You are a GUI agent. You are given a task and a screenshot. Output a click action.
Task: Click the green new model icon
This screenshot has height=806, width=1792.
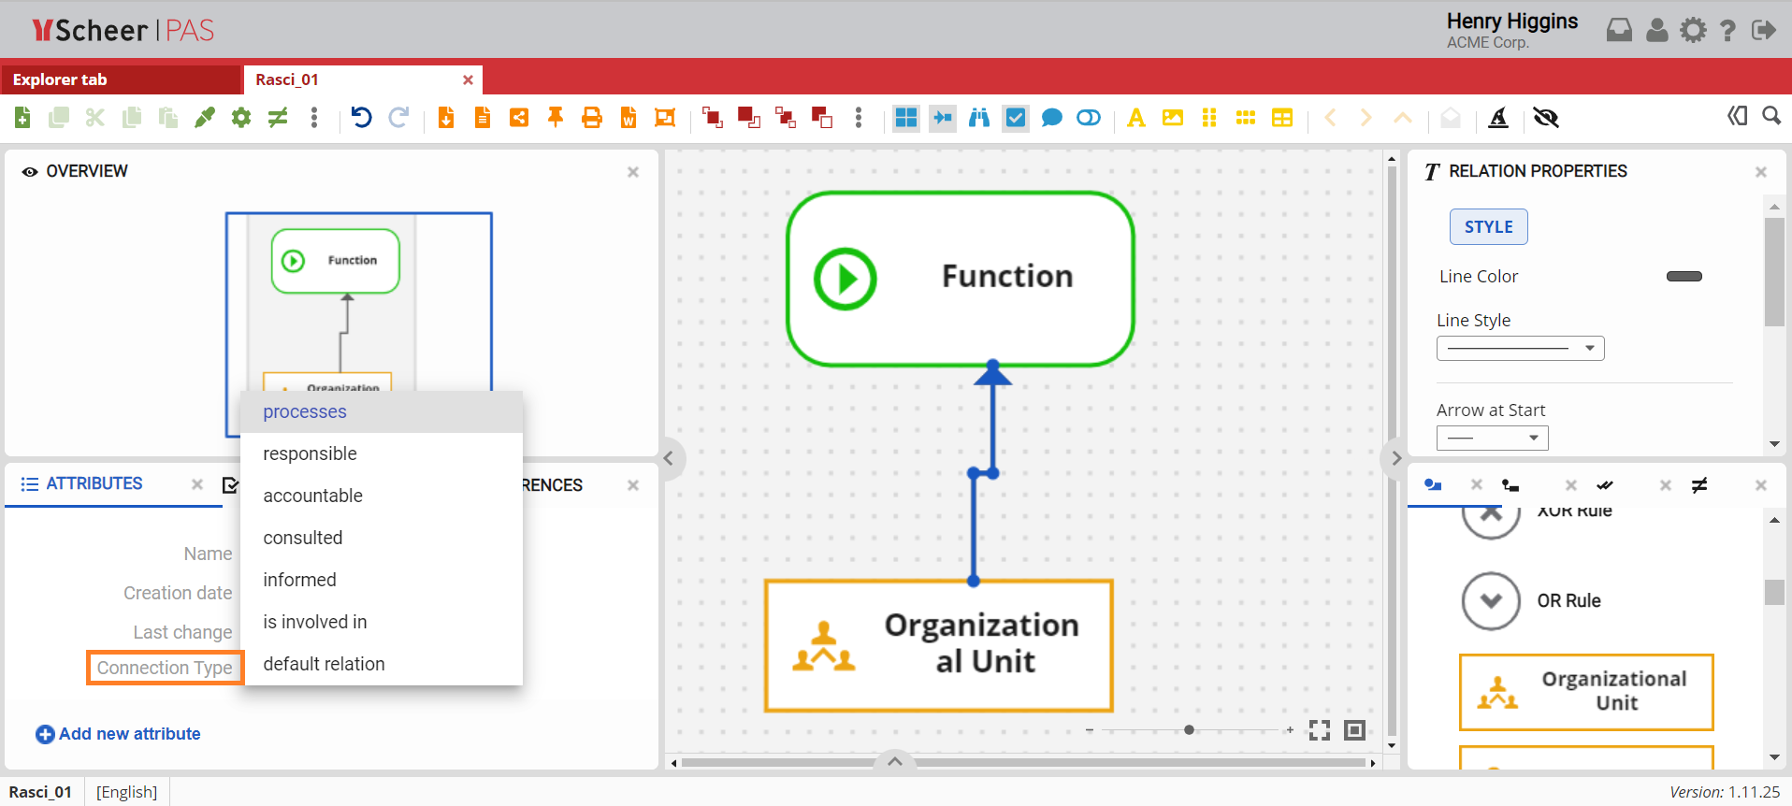click(x=22, y=118)
